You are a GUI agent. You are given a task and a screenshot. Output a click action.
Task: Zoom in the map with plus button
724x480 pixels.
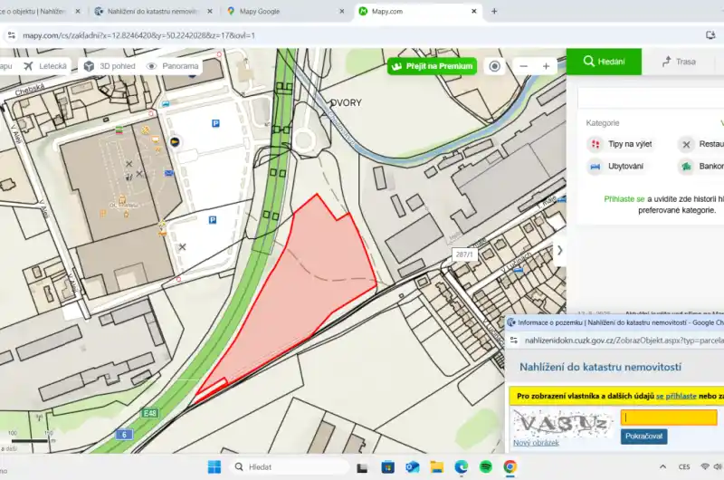pos(547,66)
